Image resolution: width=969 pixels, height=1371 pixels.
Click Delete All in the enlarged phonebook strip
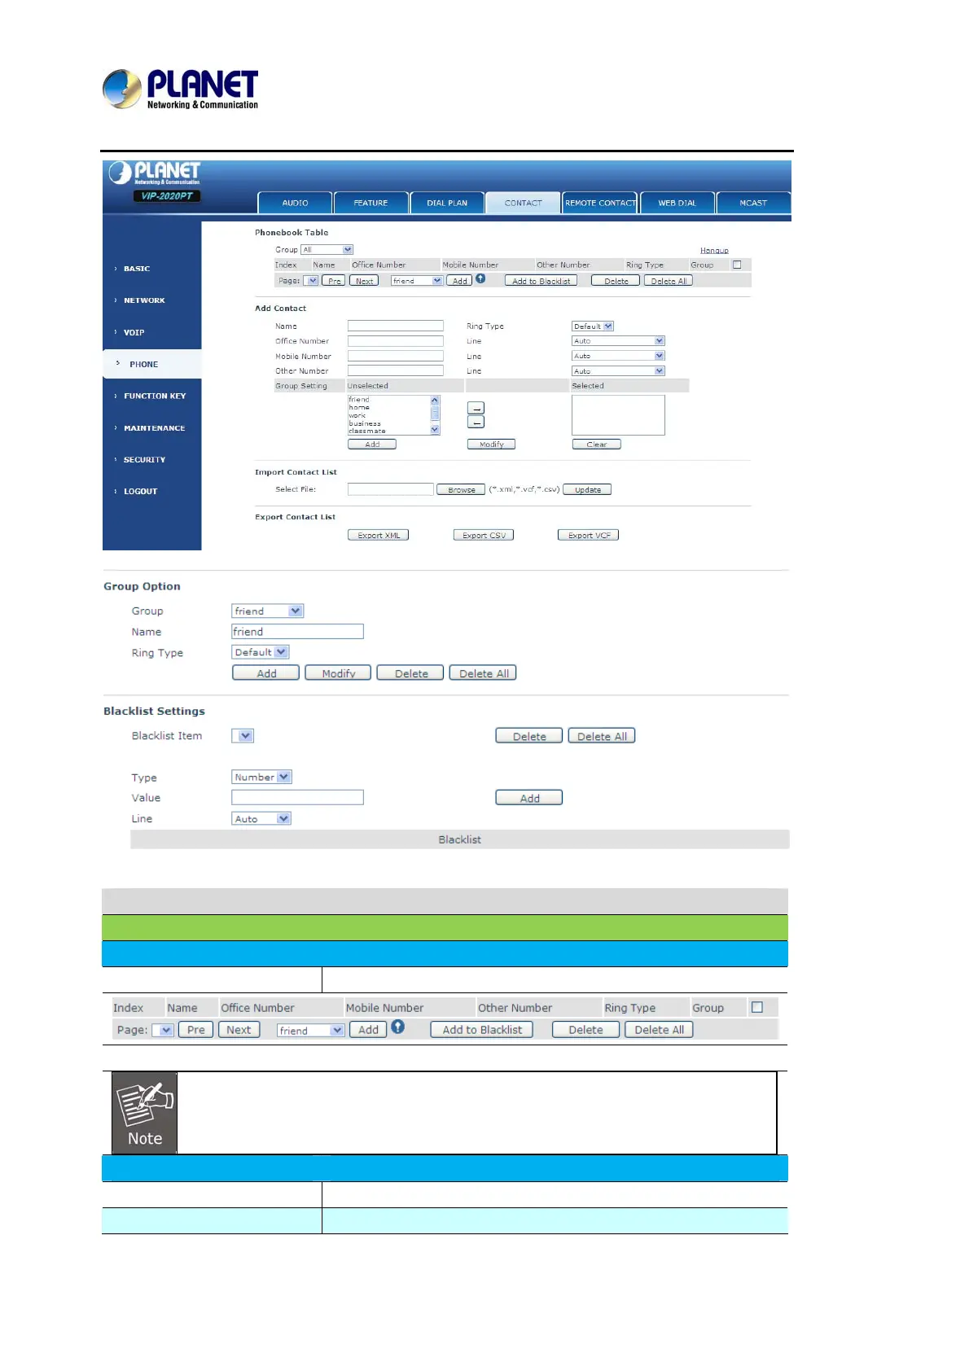659,1030
